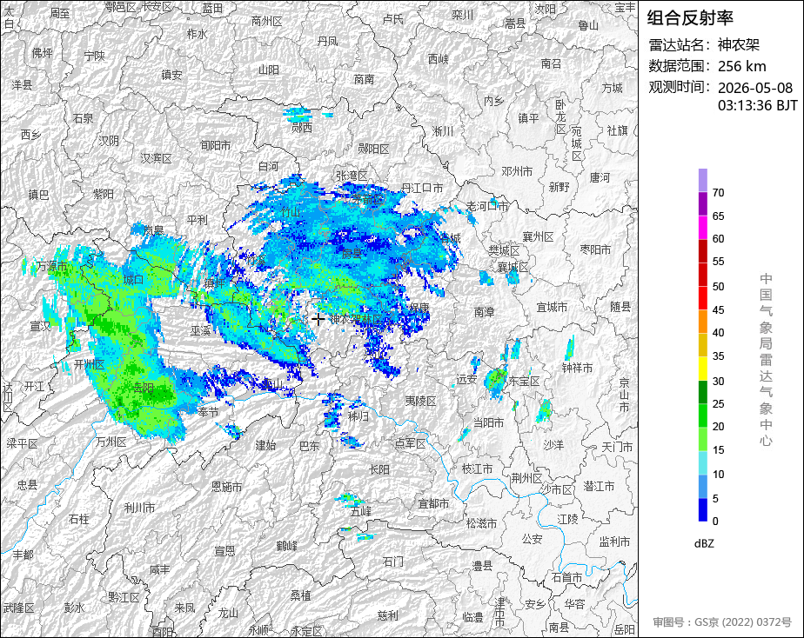
Task: Pick the 30–35 dBZ yellow legend swatch
Action: pyautogui.click(x=702, y=369)
